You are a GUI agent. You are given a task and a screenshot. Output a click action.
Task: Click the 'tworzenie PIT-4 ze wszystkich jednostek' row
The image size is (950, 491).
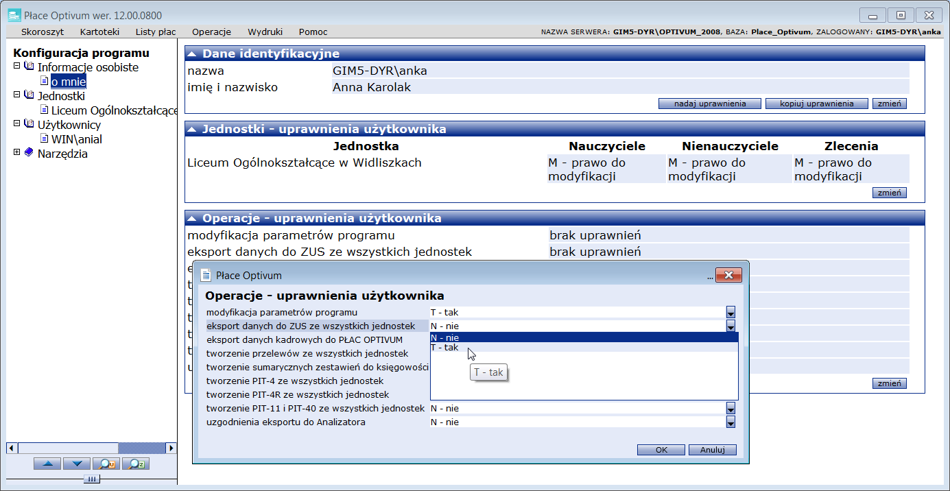click(x=318, y=381)
